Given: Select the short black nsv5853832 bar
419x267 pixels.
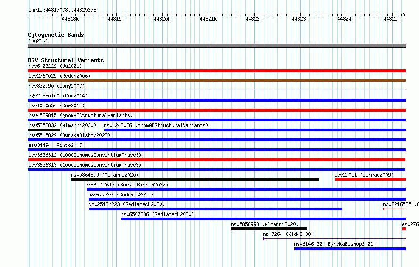Looking at the screenshot, I should 44,130.
